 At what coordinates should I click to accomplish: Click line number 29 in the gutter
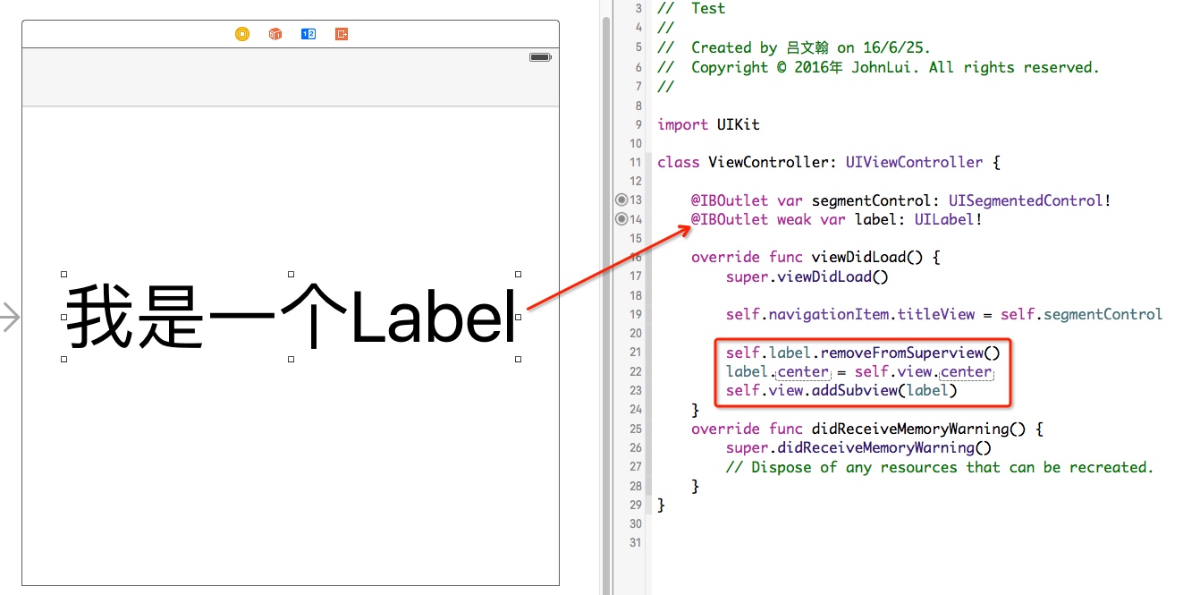coord(636,505)
